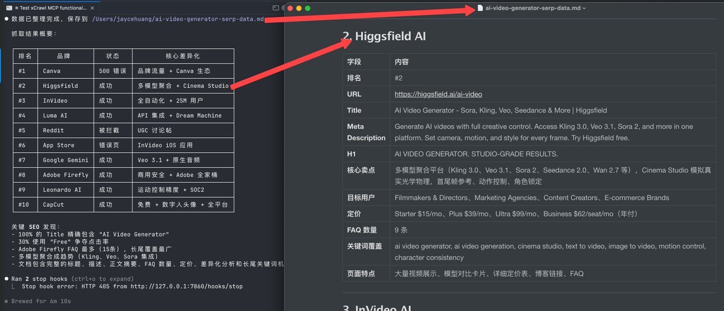Click the '内容' header in the markdown table
Image resolution: width=724 pixels, height=311 pixels.
[x=402, y=62]
